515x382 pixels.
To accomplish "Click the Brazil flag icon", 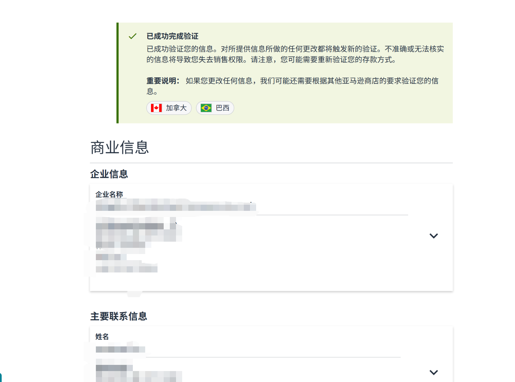I will 206,108.
